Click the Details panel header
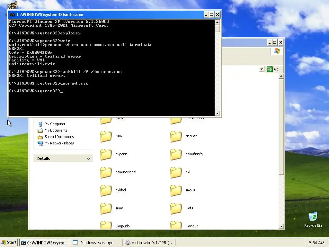The height and width of the screenshot is (247, 329). tap(63, 158)
